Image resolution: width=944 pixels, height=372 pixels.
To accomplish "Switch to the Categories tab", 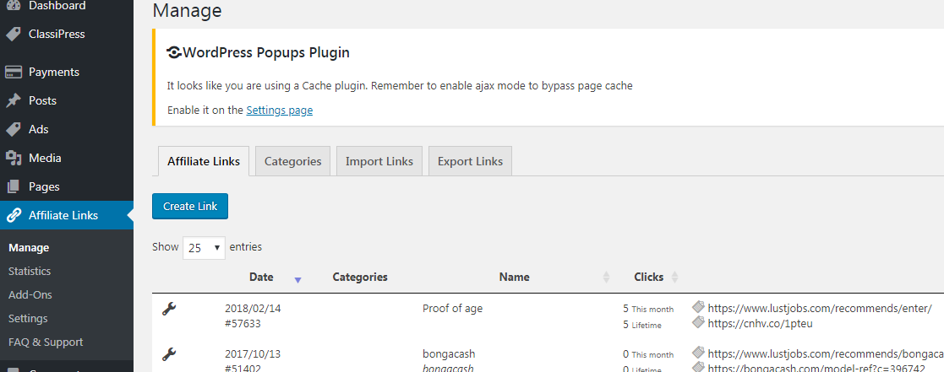I will [x=292, y=162].
